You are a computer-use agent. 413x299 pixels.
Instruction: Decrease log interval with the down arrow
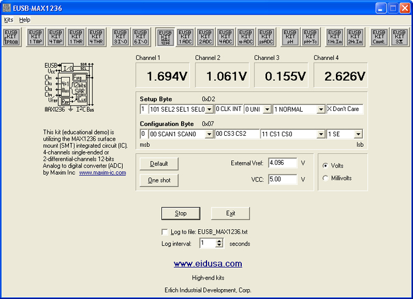(219, 245)
